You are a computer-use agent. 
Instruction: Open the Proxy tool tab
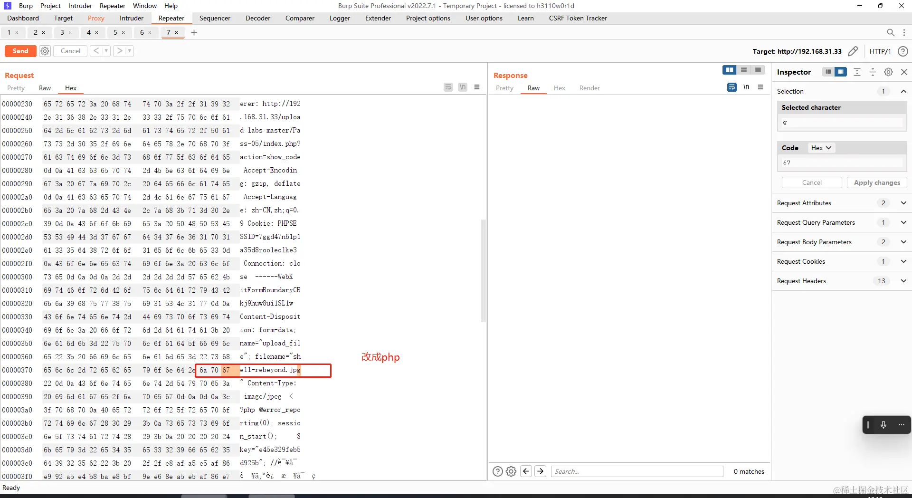click(96, 18)
